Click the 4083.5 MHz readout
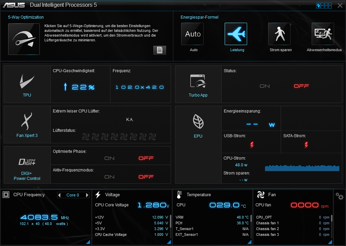Viewport: 346px width, 246px height. point(45,218)
